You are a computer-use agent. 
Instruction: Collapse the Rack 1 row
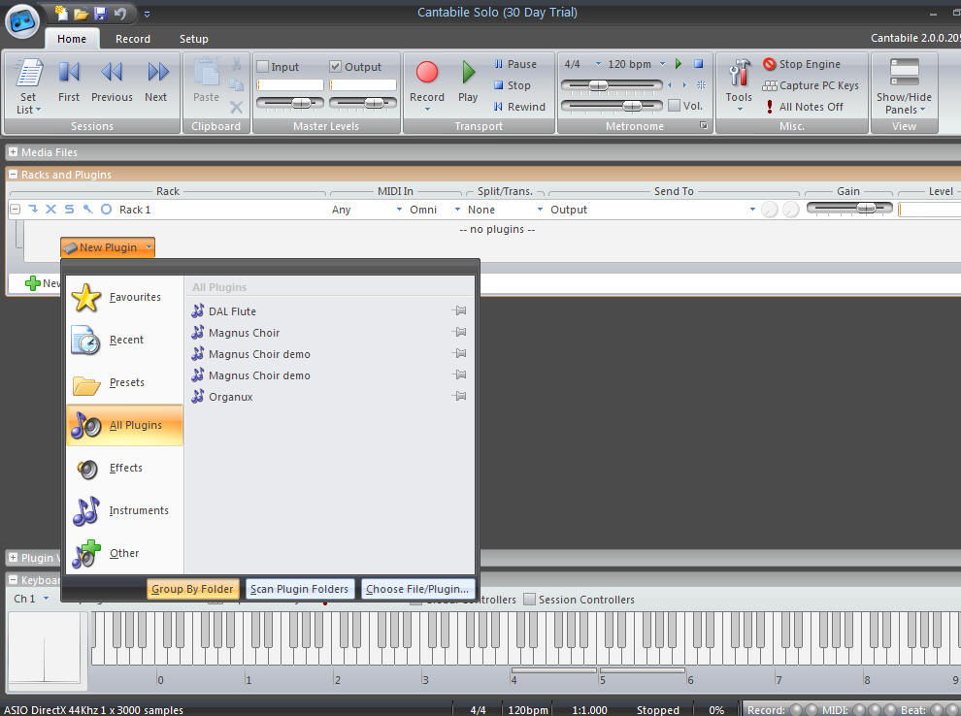(x=16, y=210)
